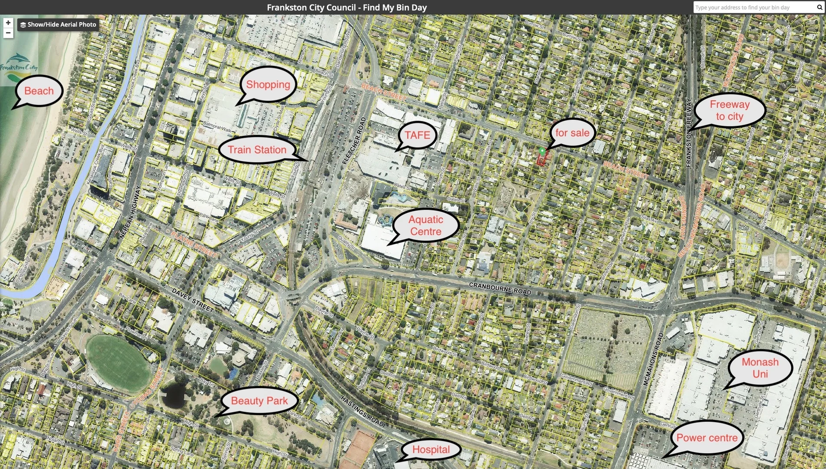Viewport: 826px width, 469px height.
Task: Select the Hospital callout bubble
Action: pyautogui.click(x=431, y=449)
